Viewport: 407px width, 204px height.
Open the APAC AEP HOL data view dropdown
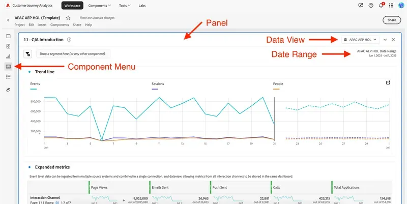360,40
